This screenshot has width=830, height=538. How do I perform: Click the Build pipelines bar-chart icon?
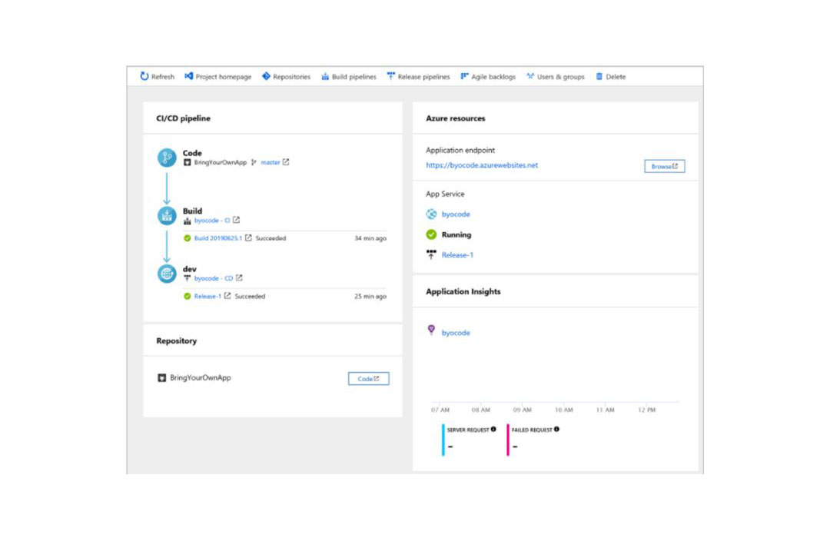point(325,76)
